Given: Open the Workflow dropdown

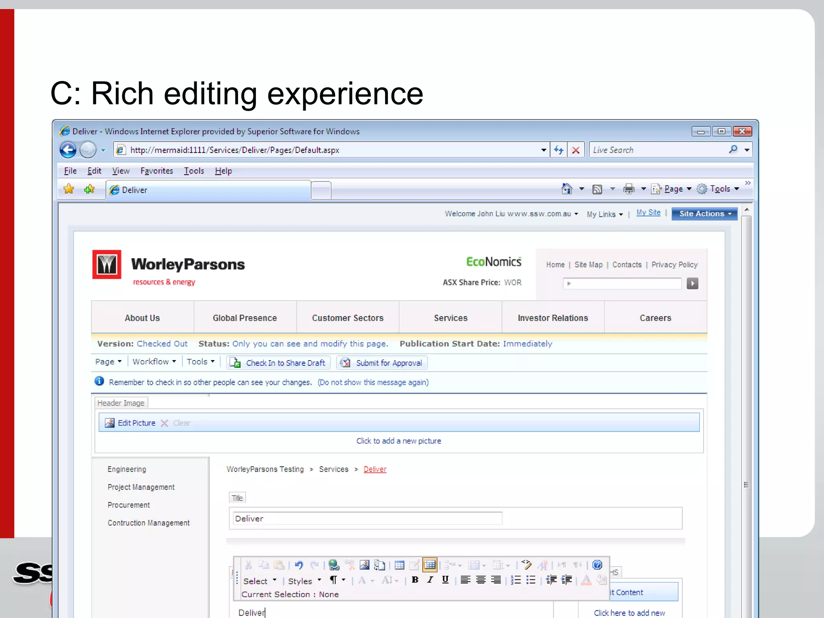Looking at the screenshot, I should point(154,362).
